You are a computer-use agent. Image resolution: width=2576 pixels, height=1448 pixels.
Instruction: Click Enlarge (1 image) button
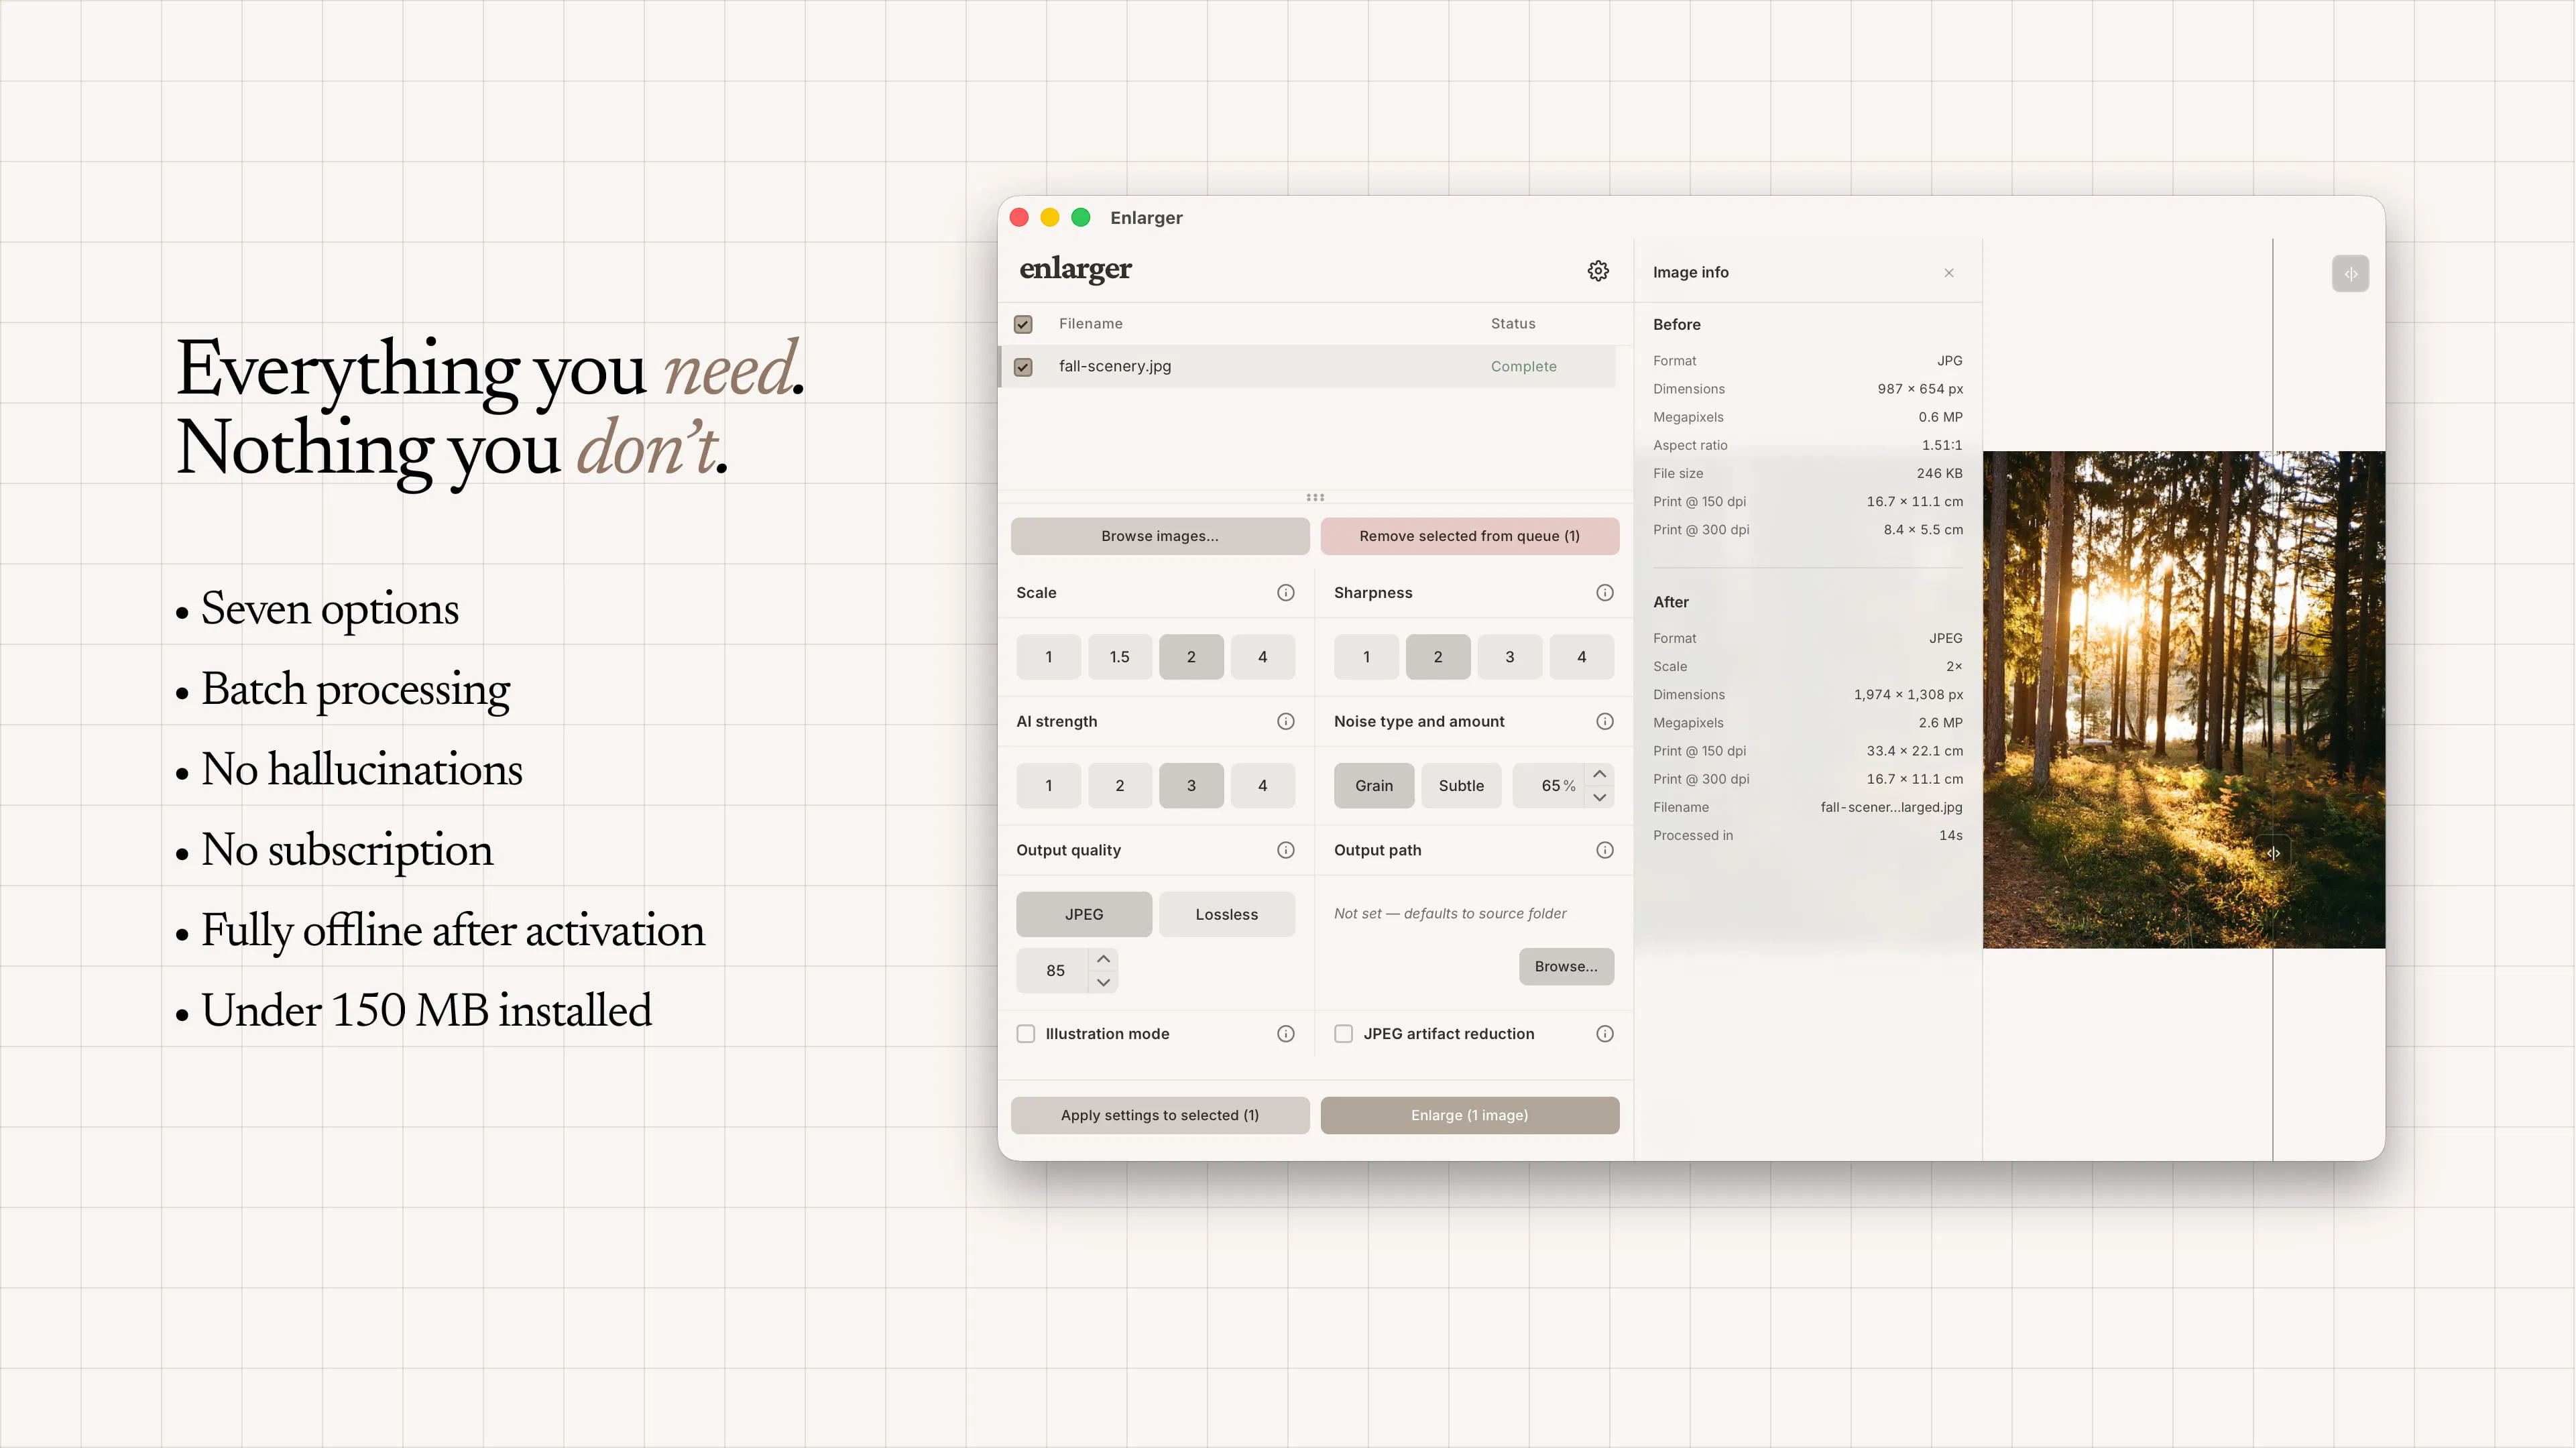click(1470, 1115)
